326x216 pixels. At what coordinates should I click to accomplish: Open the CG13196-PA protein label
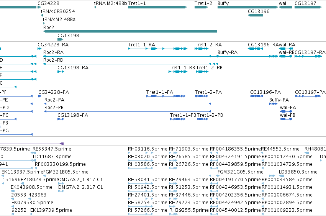265,92
